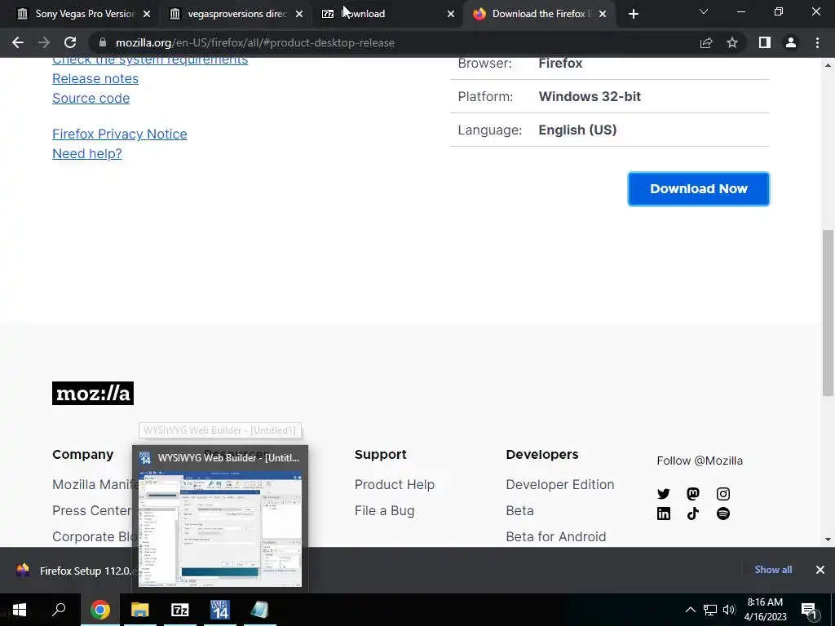The width and height of the screenshot is (835, 626).
Task: Open WYSIWYG Web Builder taskbar icon
Action: point(220,610)
